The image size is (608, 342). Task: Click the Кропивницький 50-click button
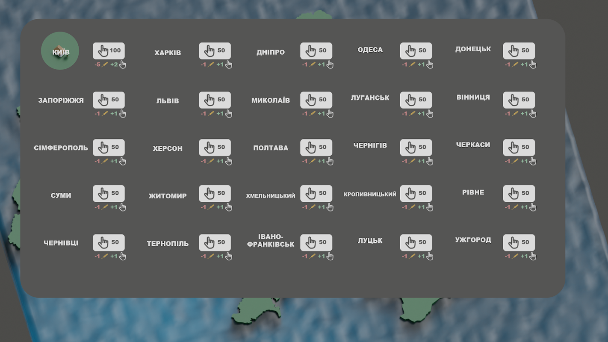pyautogui.click(x=416, y=194)
